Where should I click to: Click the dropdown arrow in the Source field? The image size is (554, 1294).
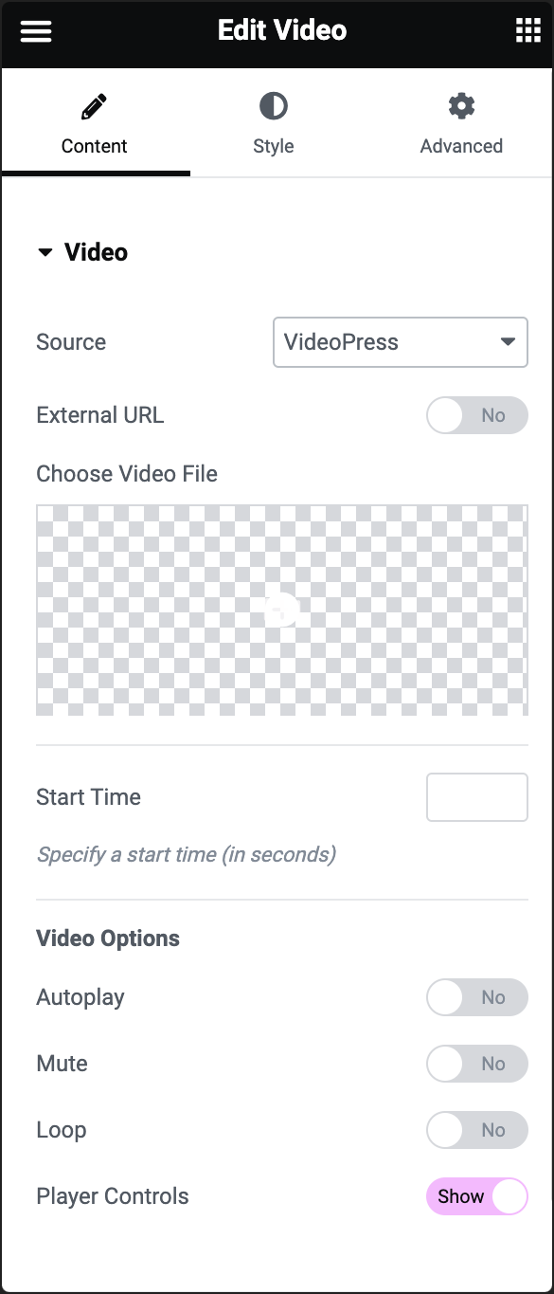(509, 342)
